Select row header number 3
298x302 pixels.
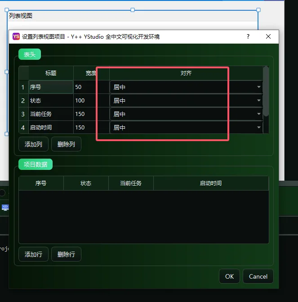[x=23, y=114]
